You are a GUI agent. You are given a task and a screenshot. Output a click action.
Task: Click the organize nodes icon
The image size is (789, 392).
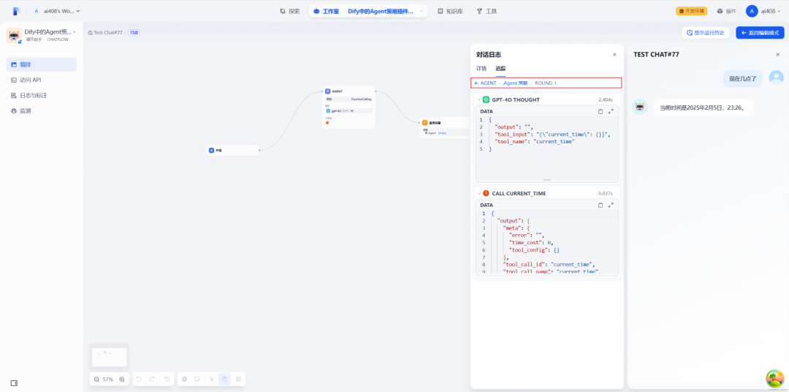pos(238,379)
